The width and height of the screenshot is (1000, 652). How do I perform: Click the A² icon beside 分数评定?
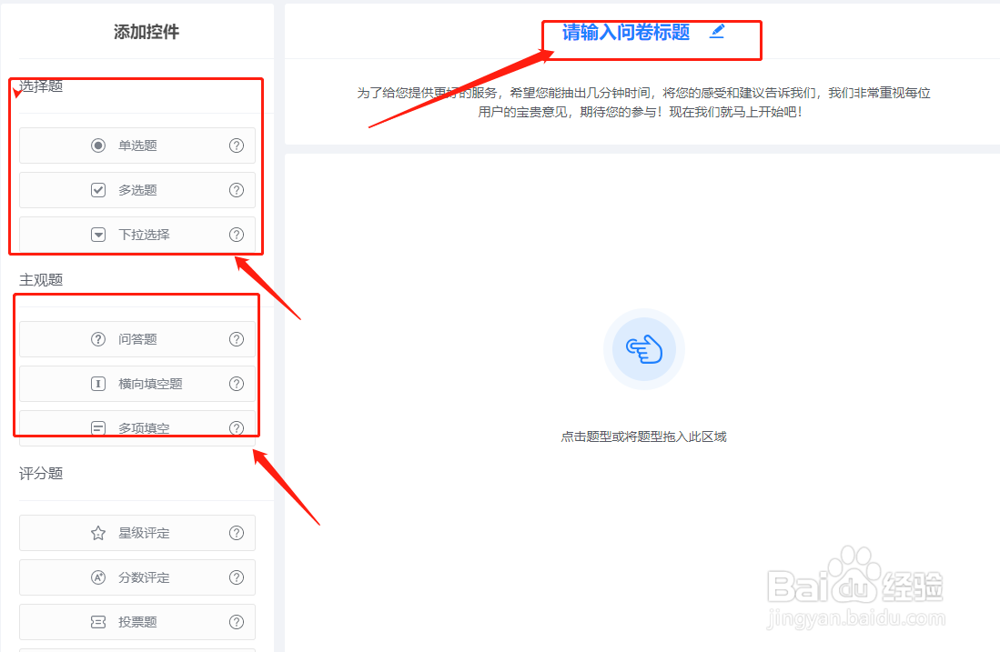pos(98,577)
